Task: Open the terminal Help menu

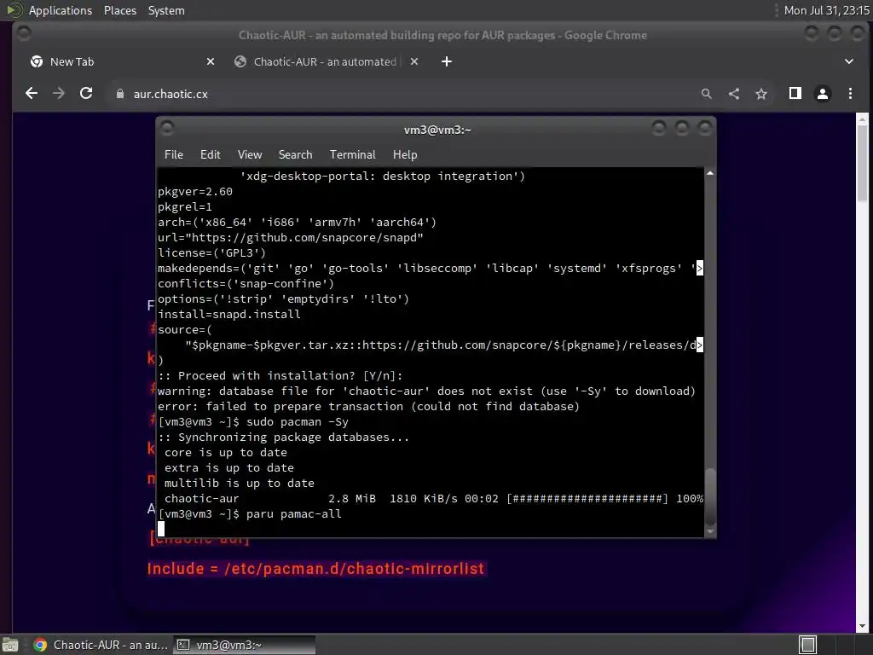Action: click(x=405, y=155)
